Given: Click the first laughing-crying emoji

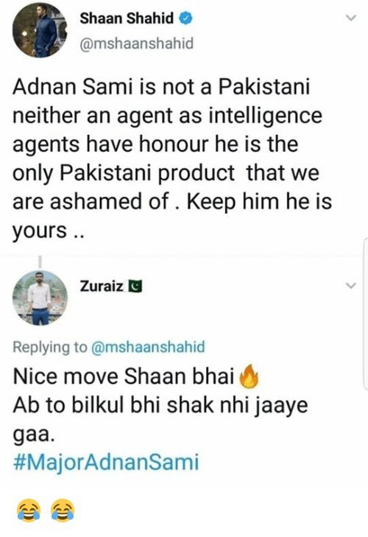Looking at the screenshot, I should click(29, 510).
